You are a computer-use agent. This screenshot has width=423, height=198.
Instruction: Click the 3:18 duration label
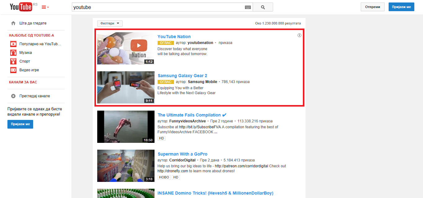(149, 179)
